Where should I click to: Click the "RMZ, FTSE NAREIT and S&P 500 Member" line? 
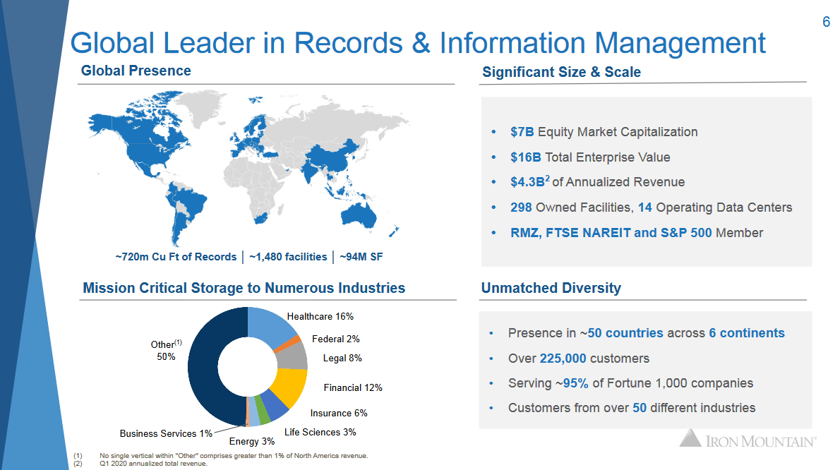[x=637, y=233]
